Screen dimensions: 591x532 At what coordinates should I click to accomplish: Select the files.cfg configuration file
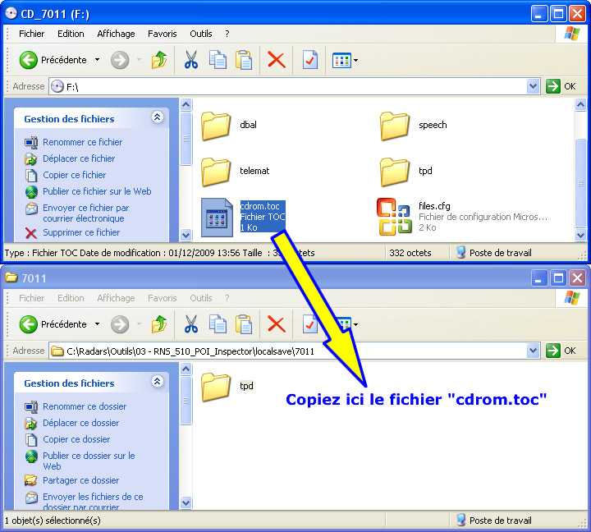[393, 217]
